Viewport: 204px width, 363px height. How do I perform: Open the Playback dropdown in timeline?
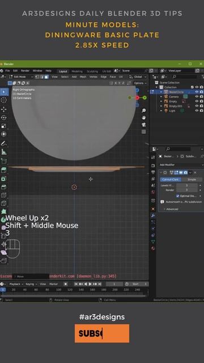point(16,284)
